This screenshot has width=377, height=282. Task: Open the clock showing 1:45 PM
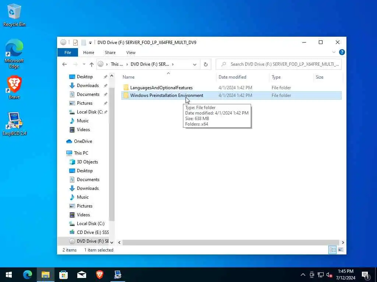pyautogui.click(x=345, y=275)
